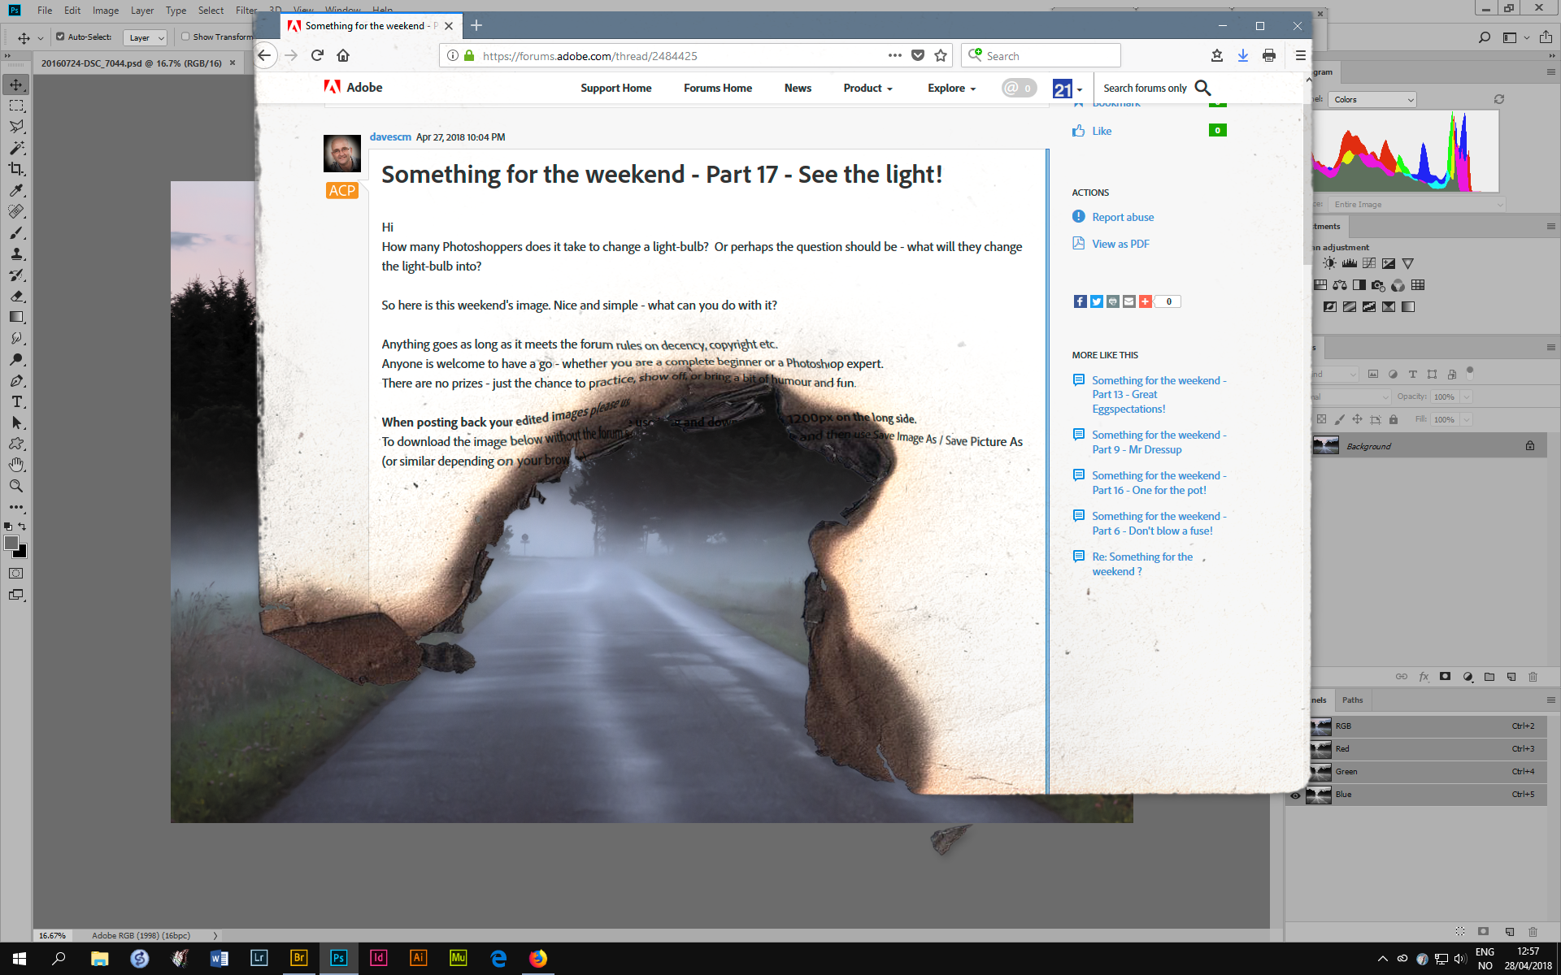This screenshot has height=975, width=1561.
Task: Toggle lock all on layer
Action: point(1394,419)
